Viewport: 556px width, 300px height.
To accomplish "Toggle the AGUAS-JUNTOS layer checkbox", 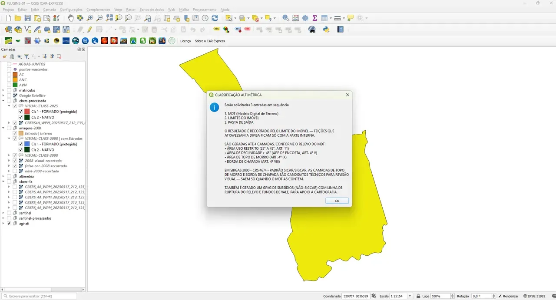I will [9, 64].
